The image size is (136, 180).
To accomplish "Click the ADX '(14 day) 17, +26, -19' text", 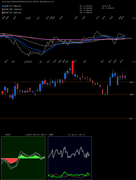I will click(76, 135).
